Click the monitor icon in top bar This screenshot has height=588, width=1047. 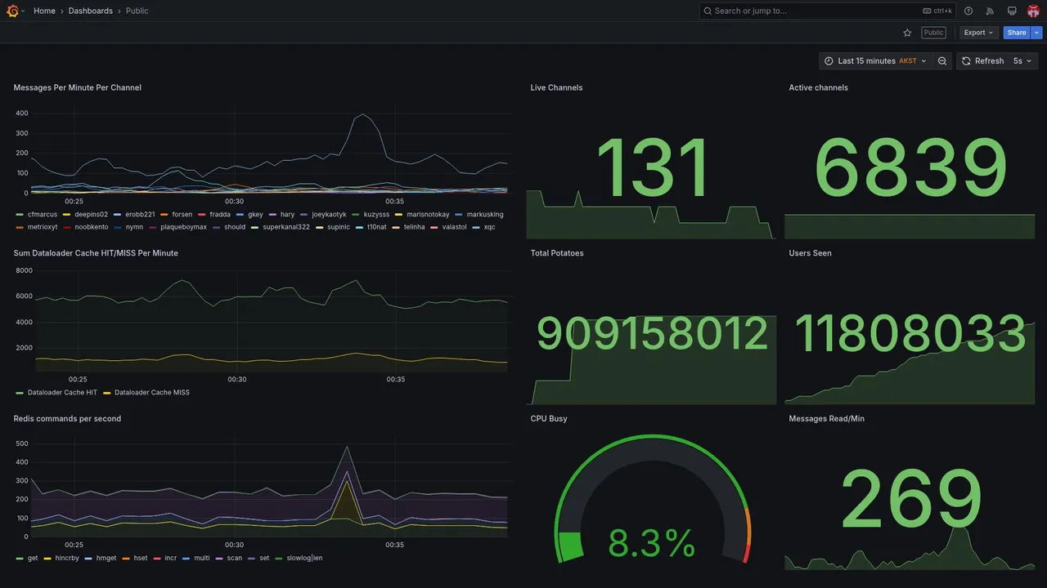tap(1012, 11)
